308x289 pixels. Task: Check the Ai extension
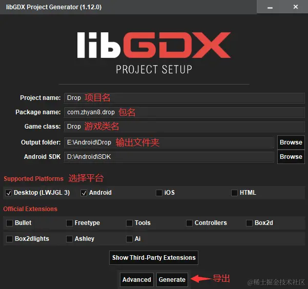click(129, 239)
